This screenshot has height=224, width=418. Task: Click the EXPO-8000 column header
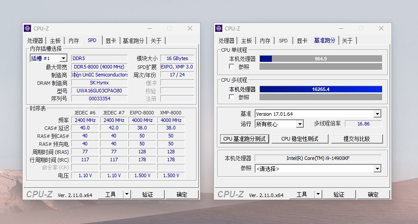pyautogui.click(x=142, y=113)
